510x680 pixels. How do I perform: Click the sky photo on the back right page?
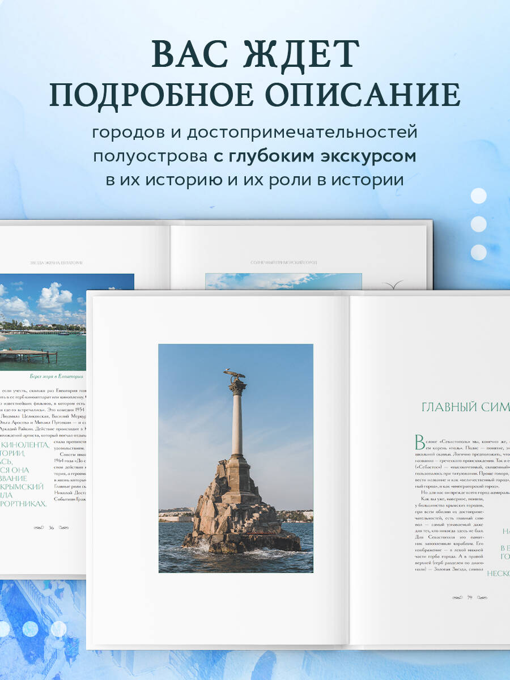283,282
